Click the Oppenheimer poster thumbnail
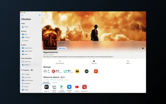The width and height of the screenshot is (166, 104). point(50,40)
